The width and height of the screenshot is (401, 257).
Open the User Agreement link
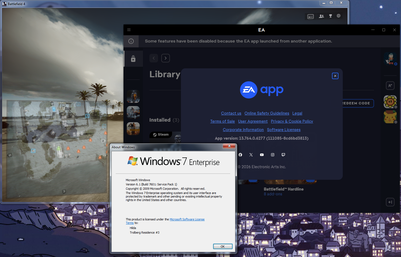(x=253, y=121)
